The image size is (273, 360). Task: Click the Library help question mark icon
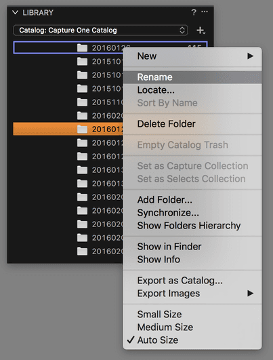194,12
